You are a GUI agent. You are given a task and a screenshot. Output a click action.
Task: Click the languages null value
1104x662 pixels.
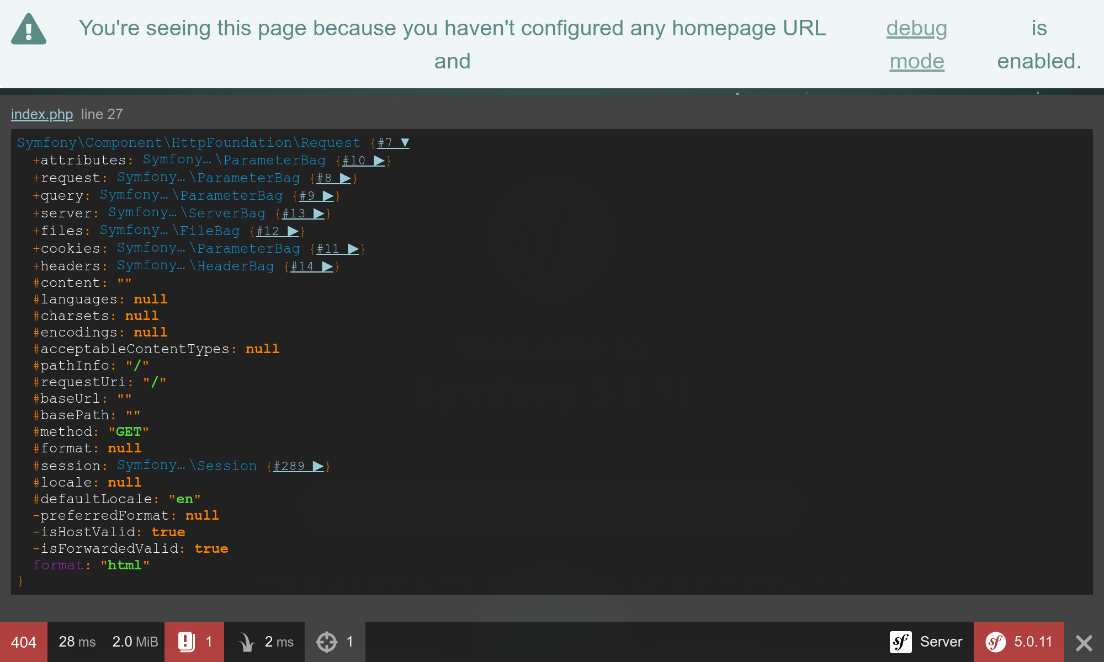[151, 300]
